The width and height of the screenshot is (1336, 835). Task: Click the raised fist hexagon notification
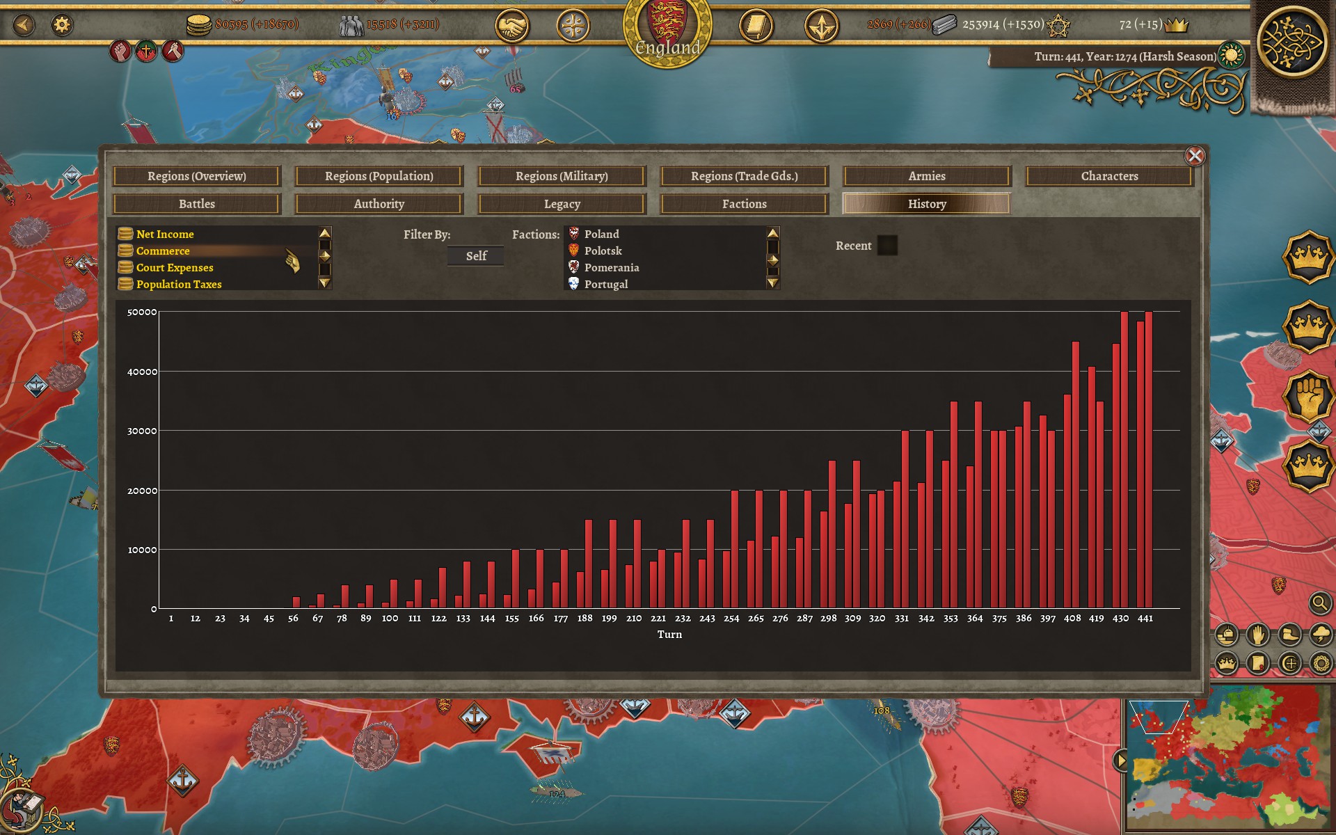[x=1308, y=396]
